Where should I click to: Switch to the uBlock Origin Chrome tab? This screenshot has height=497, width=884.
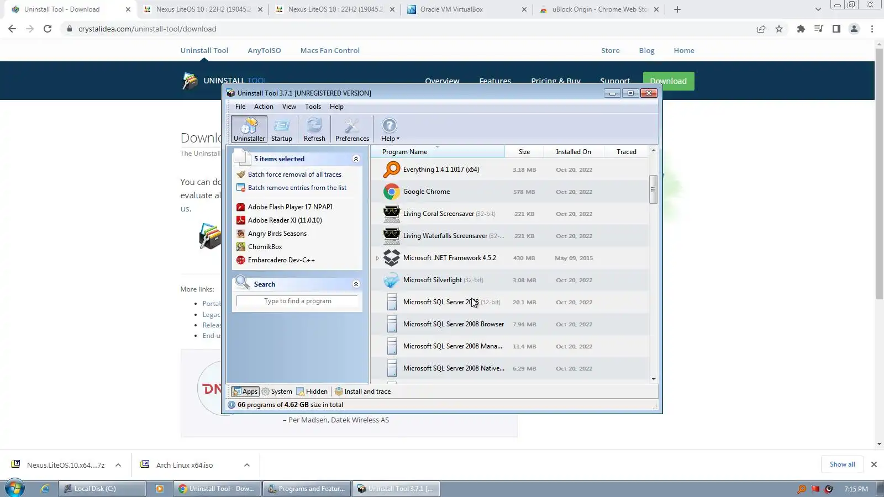pos(599,9)
